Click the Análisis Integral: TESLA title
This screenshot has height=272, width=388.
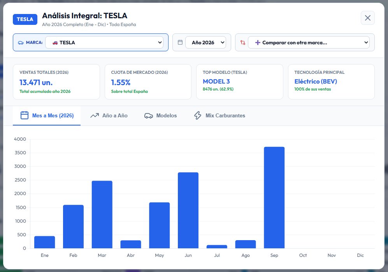[x=84, y=16]
